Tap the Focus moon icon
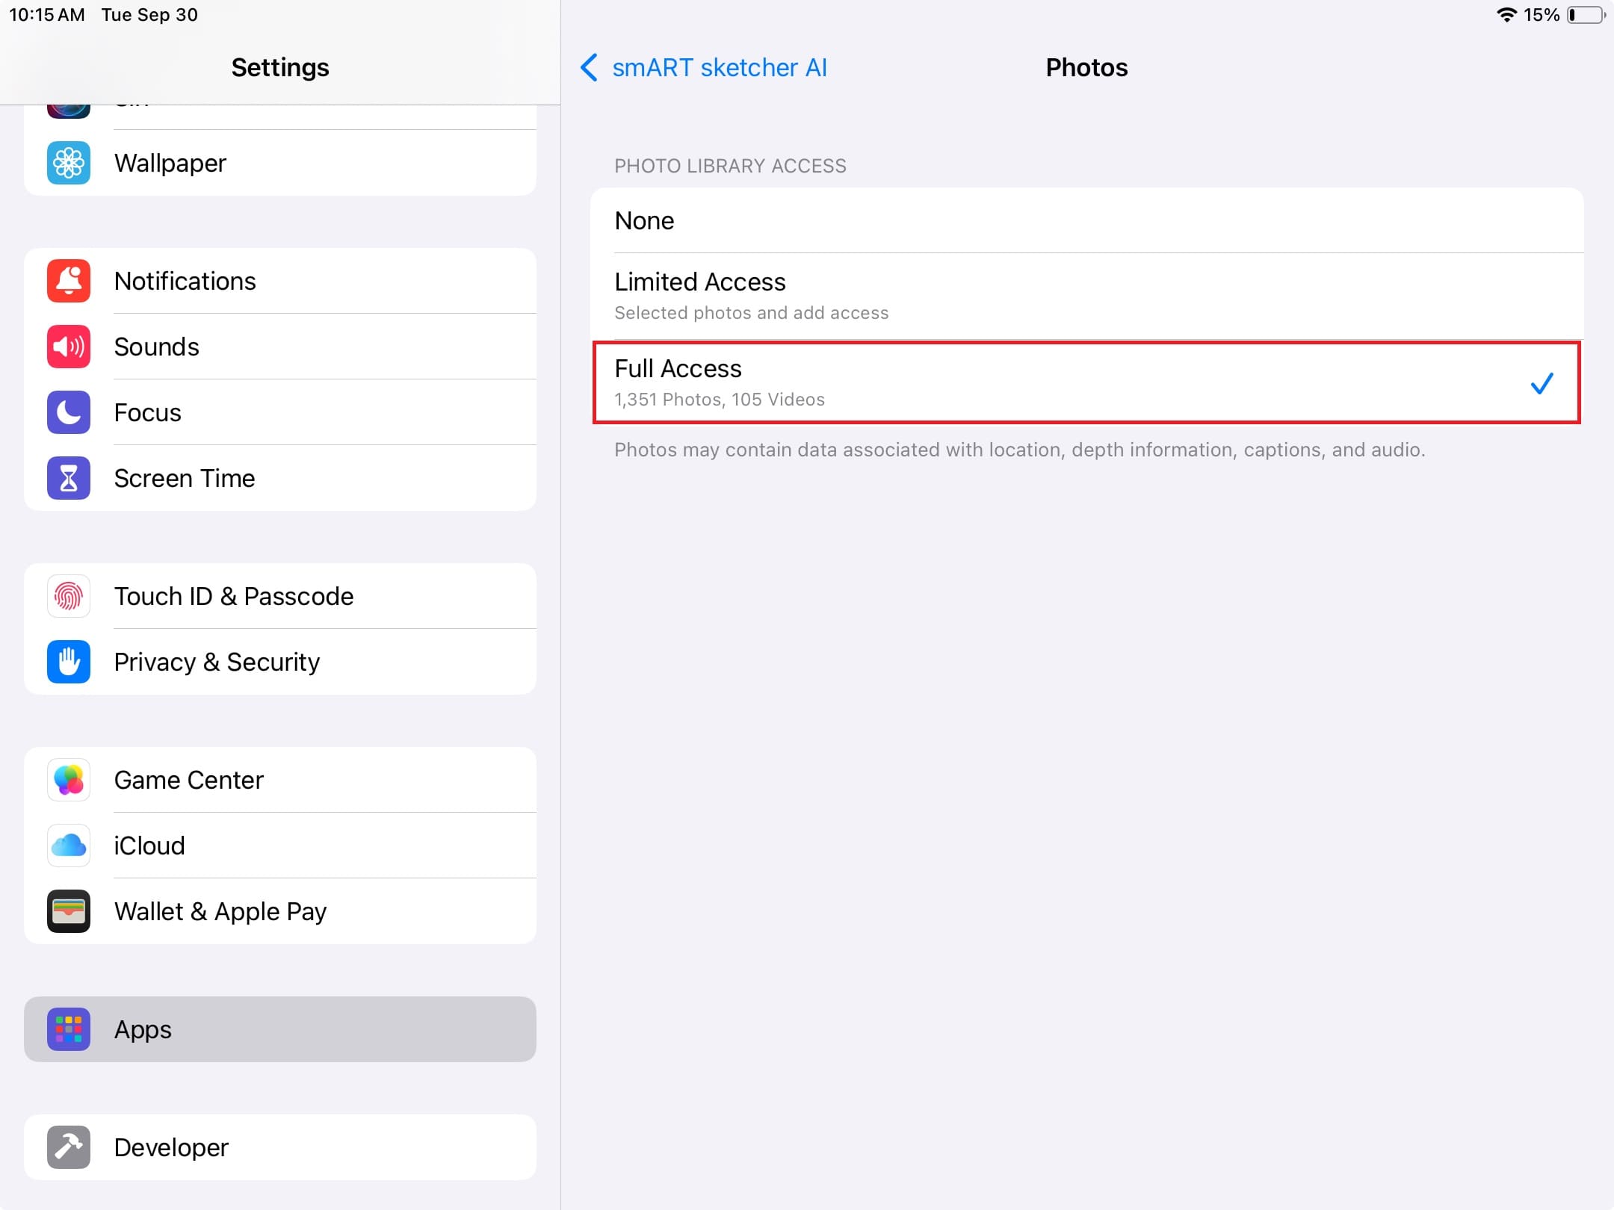This screenshot has height=1210, width=1614. pyautogui.click(x=69, y=412)
